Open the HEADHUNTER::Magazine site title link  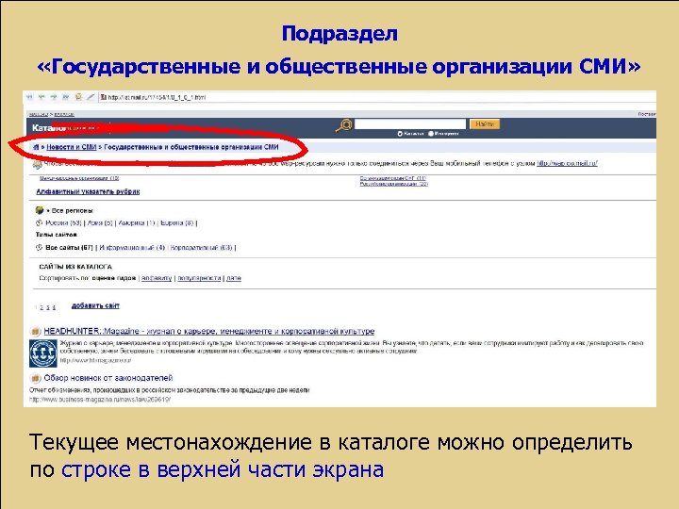(209, 331)
